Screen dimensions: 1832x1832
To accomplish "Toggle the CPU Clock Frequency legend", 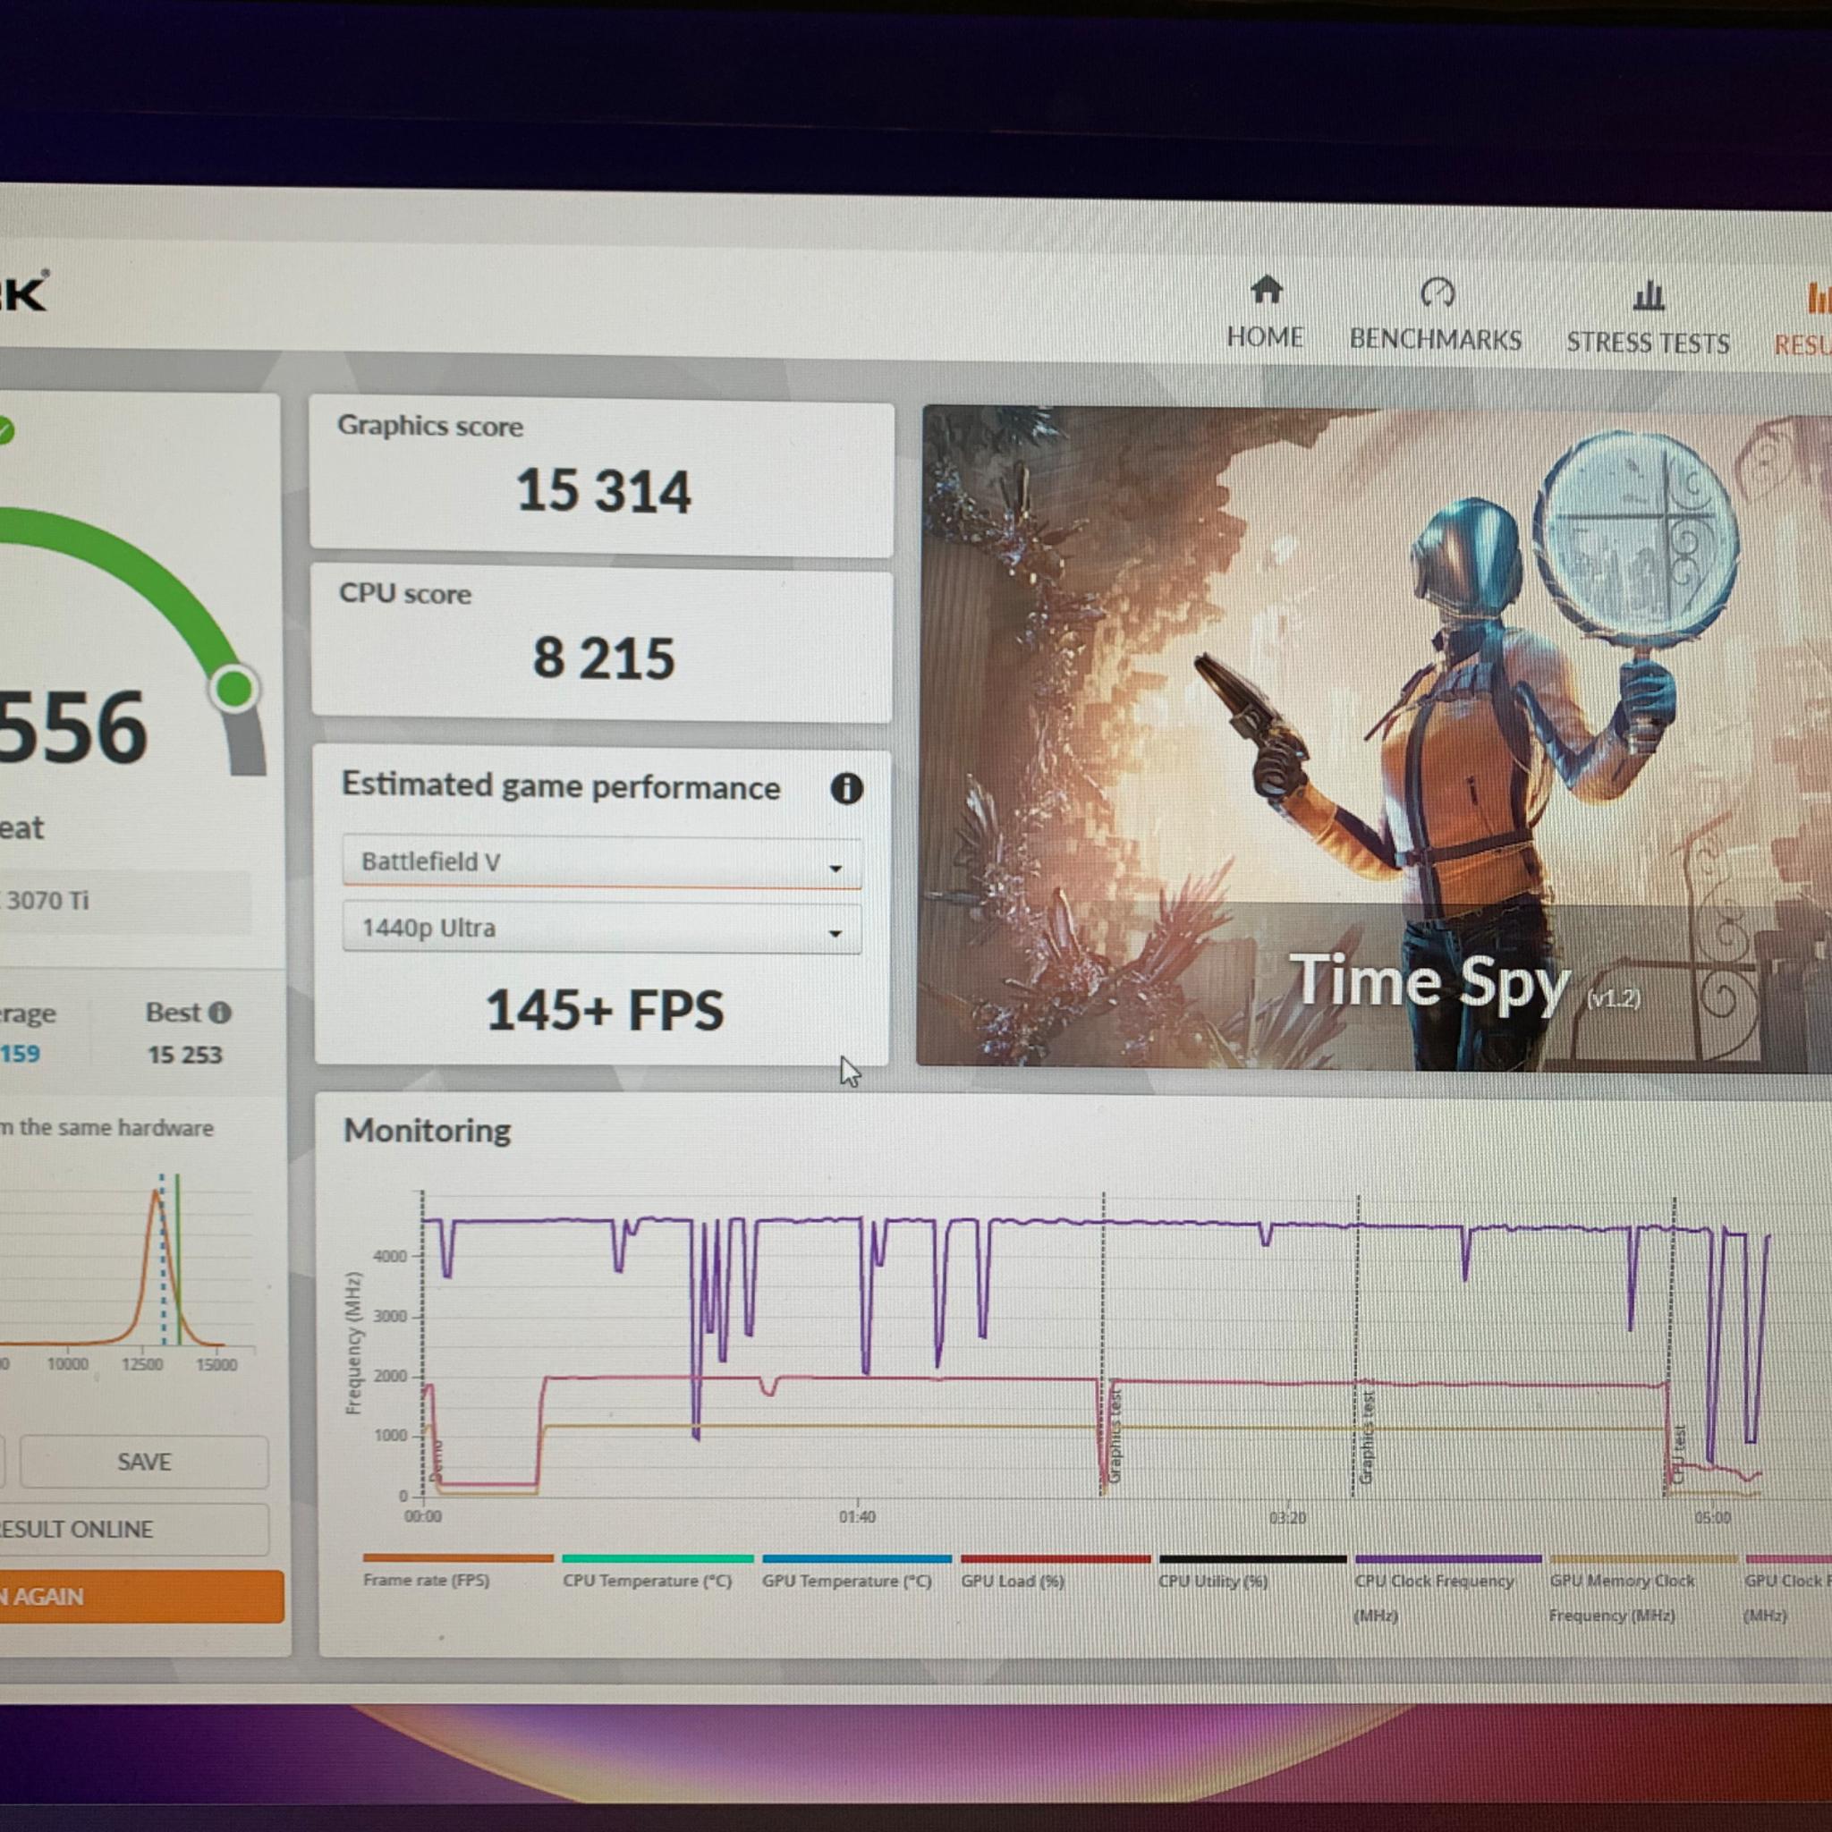I will 1448,1590.
